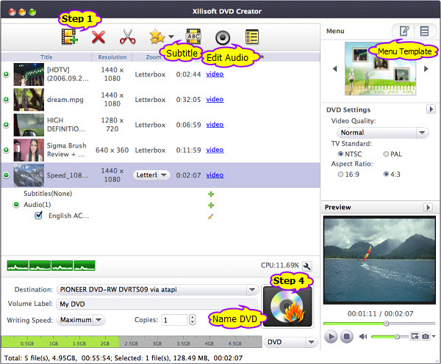Select NTSC TV standard
Viewport: 441px width, 364px height.
click(340, 154)
